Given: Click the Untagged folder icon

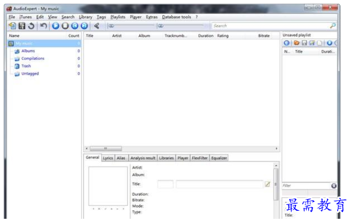Looking at the screenshot, I should click(17, 74).
